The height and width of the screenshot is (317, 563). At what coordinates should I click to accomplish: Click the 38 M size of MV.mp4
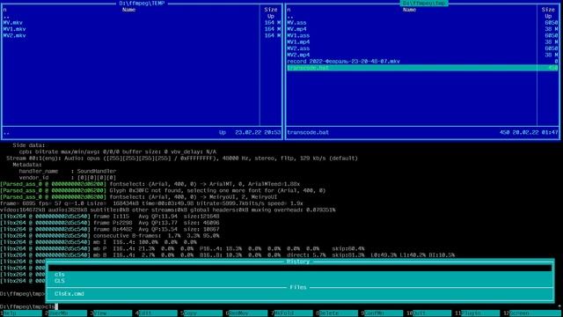click(552, 29)
